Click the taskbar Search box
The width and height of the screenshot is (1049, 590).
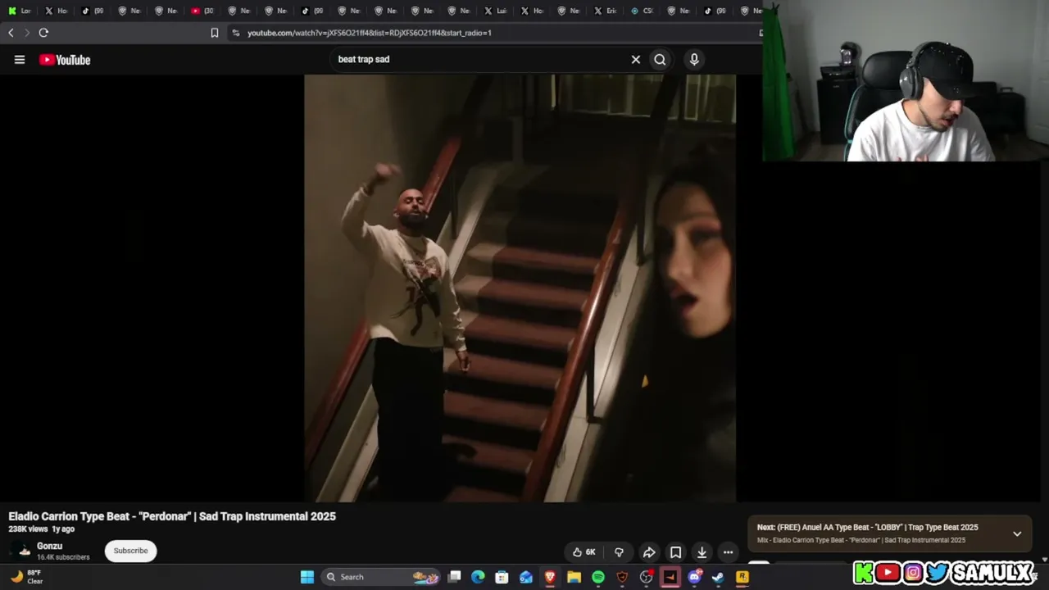pyautogui.click(x=382, y=577)
